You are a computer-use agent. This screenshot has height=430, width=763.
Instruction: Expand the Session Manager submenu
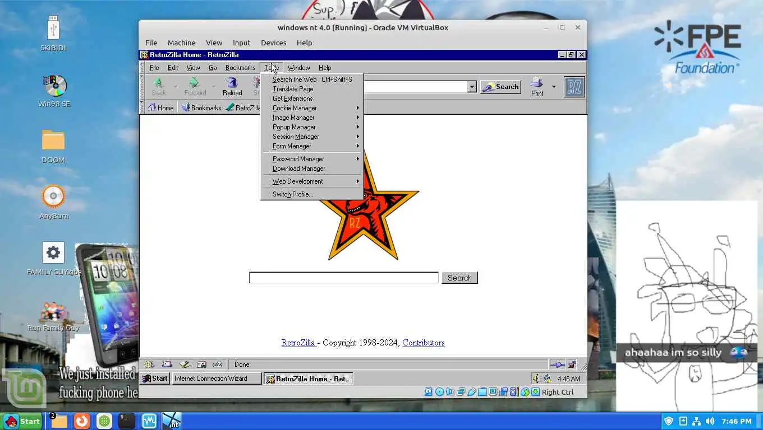[x=312, y=137]
